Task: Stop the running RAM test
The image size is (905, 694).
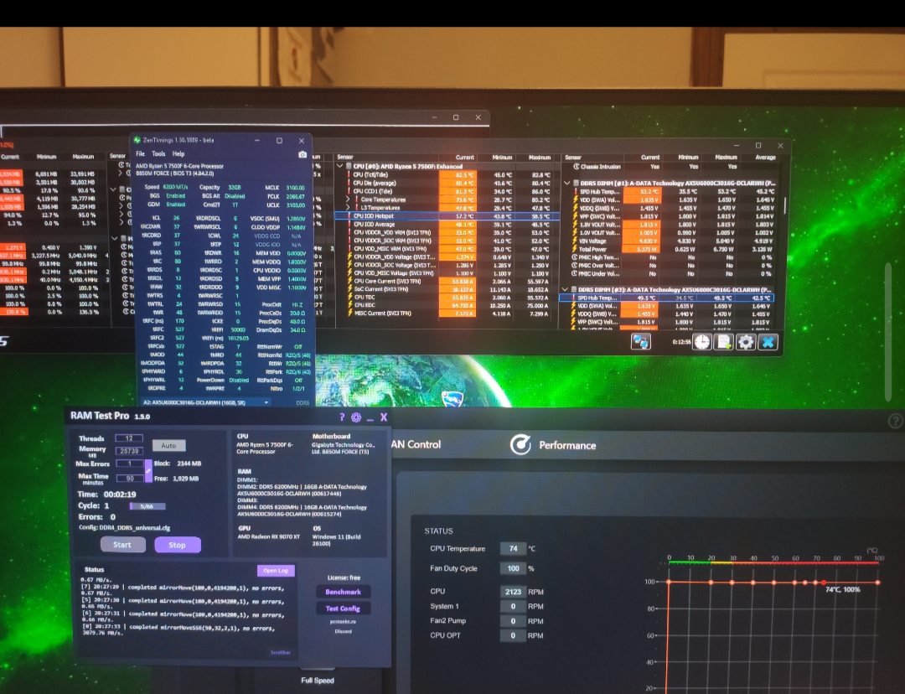Action: 177,545
